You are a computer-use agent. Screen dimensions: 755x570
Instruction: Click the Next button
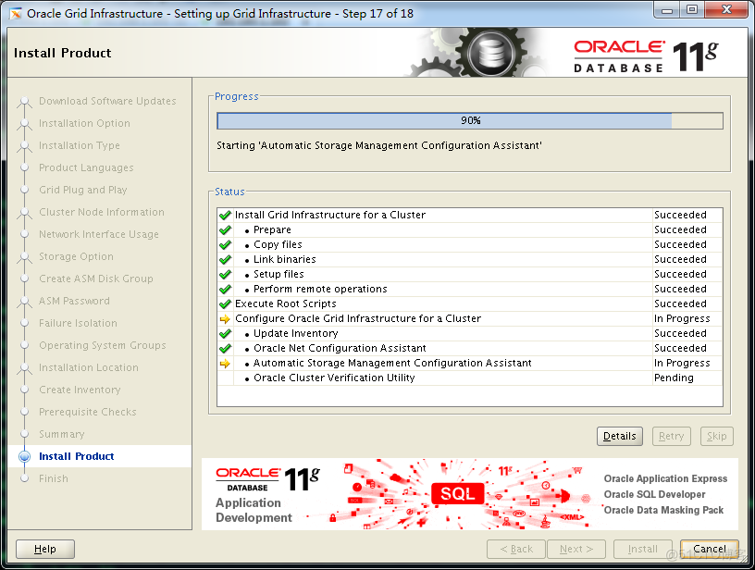pyautogui.click(x=576, y=549)
